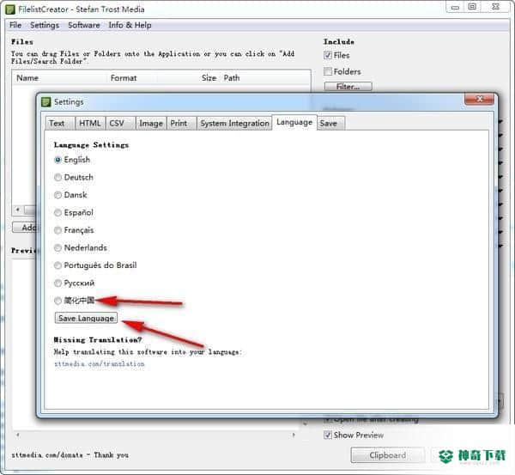Open the File menu

point(15,25)
